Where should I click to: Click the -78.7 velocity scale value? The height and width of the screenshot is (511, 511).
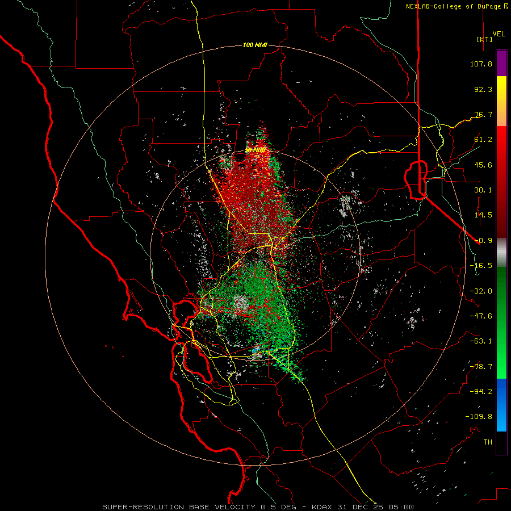click(x=481, y=367)
